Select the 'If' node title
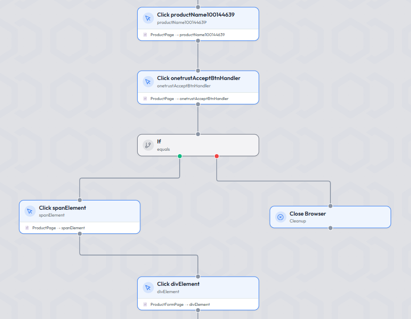Viewport: 411px width, 319px height. click(159, 141)
